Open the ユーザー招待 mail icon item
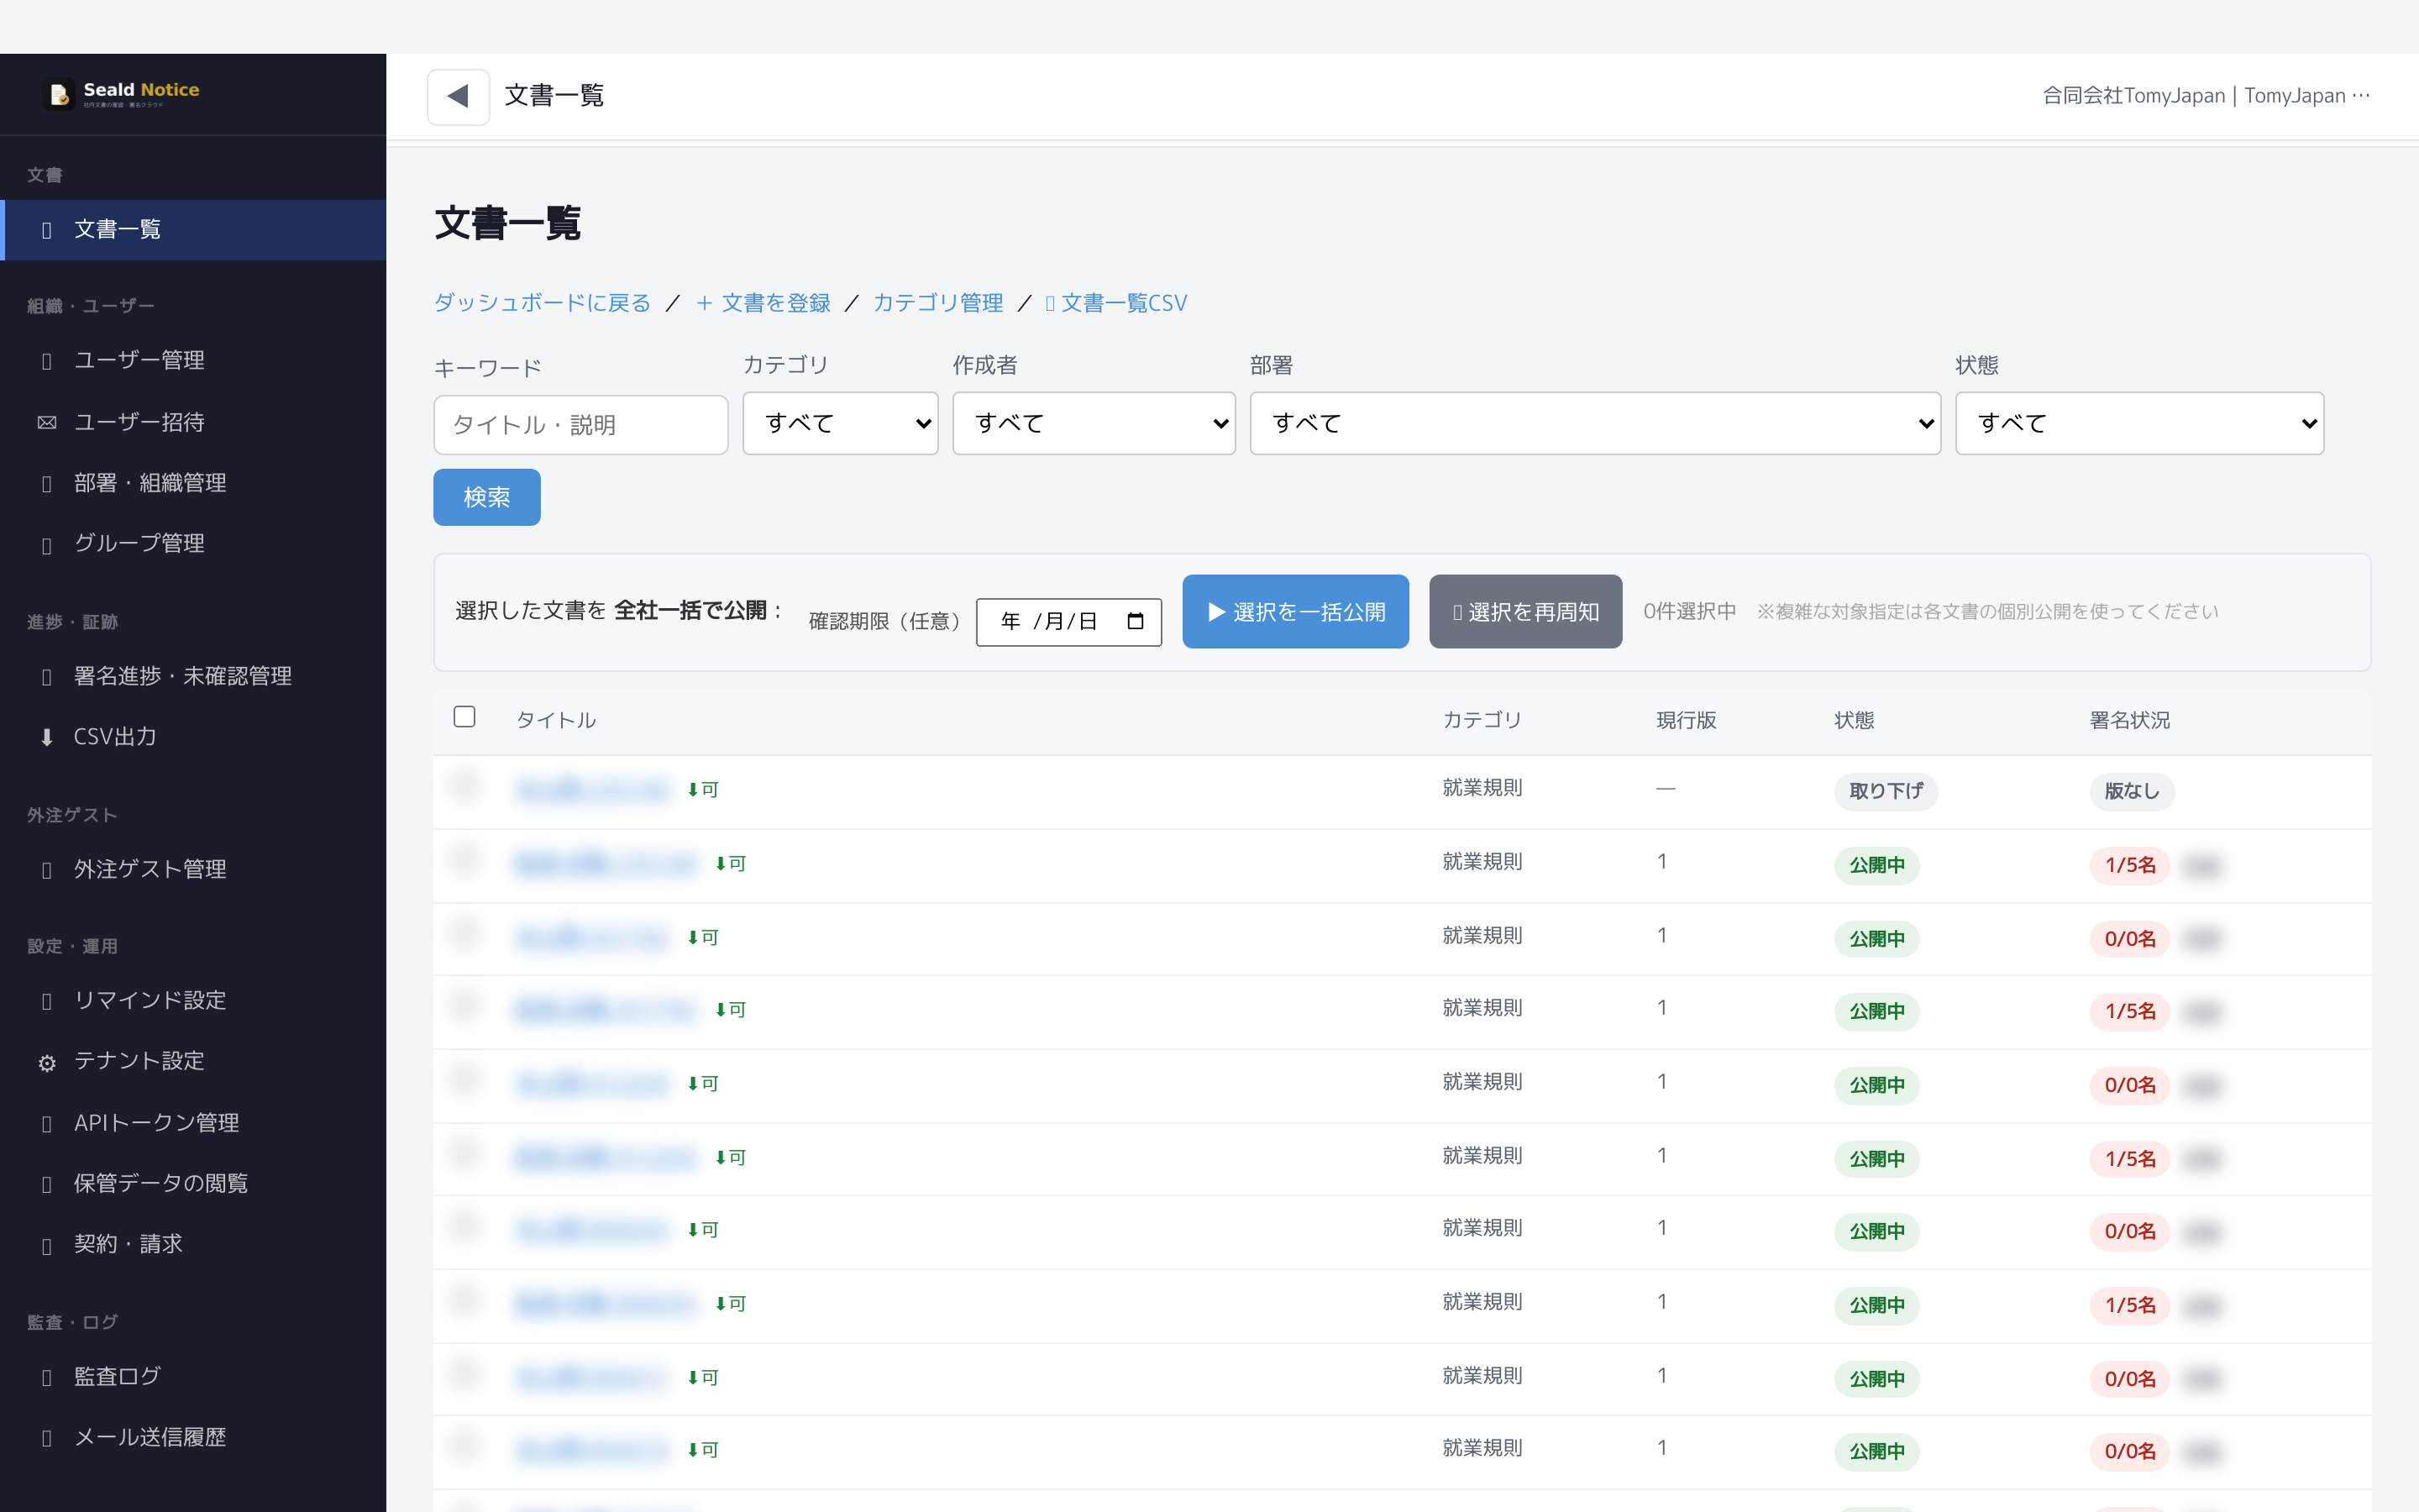 (46, 422)
